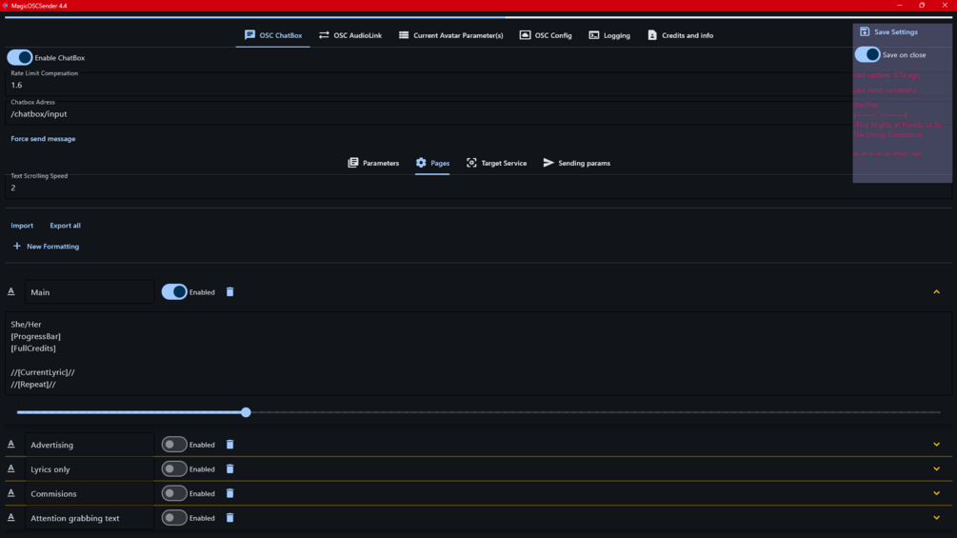Expand the Lyrics only formatting section

936,468
